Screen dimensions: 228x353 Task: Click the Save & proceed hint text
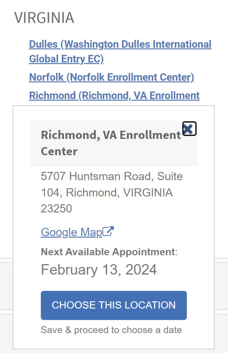pyautogui.click(x=111, y=330)
